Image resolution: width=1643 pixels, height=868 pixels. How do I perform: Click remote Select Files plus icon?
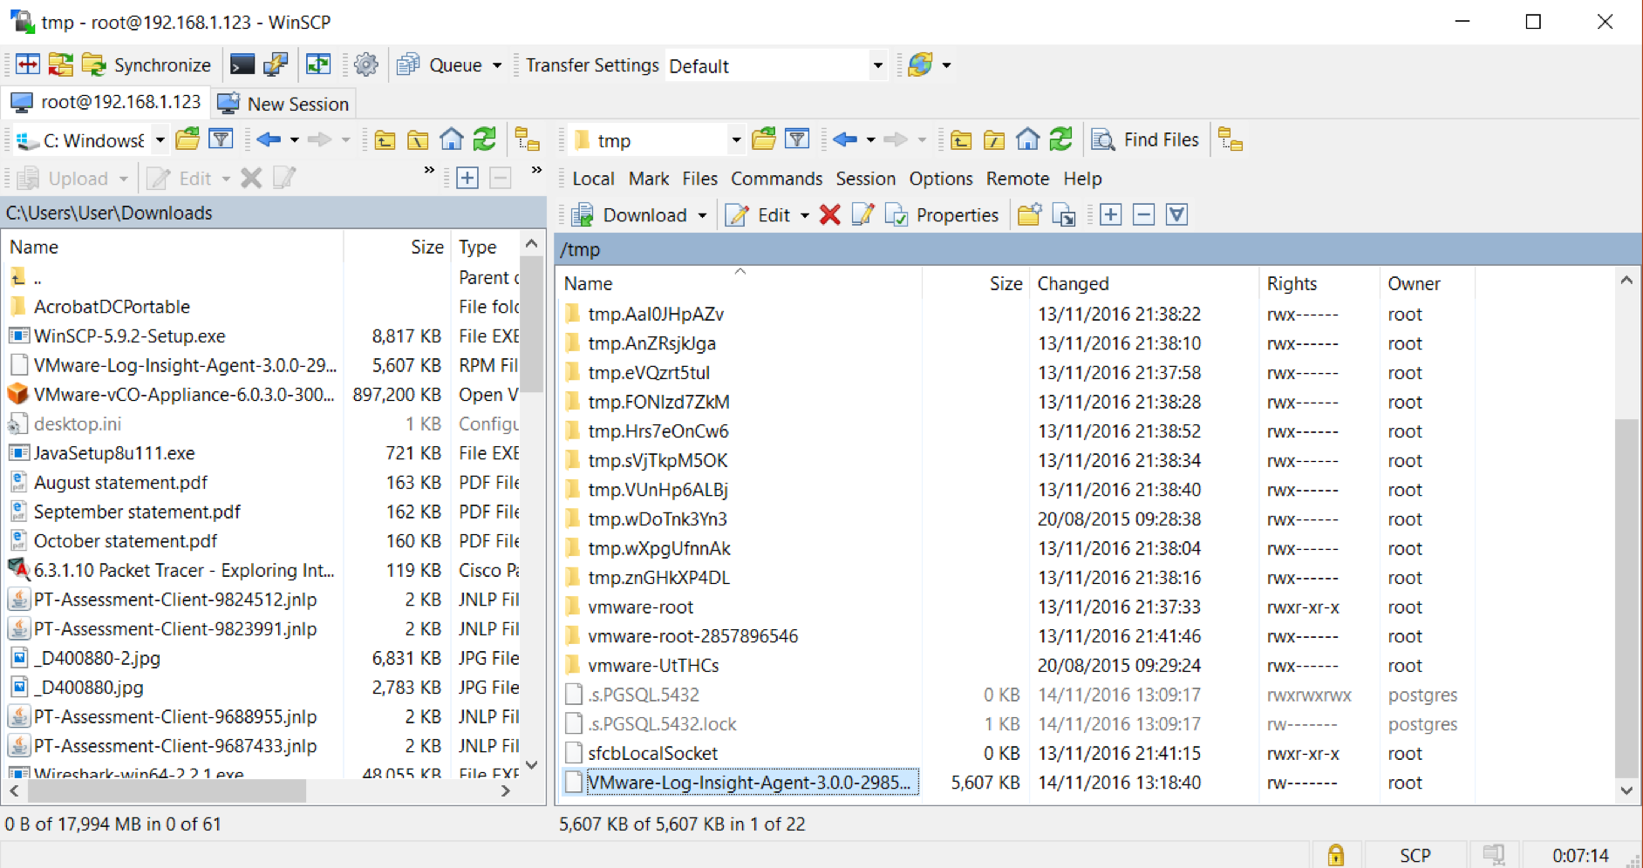pyautogui.click(x=1110, y=214)
